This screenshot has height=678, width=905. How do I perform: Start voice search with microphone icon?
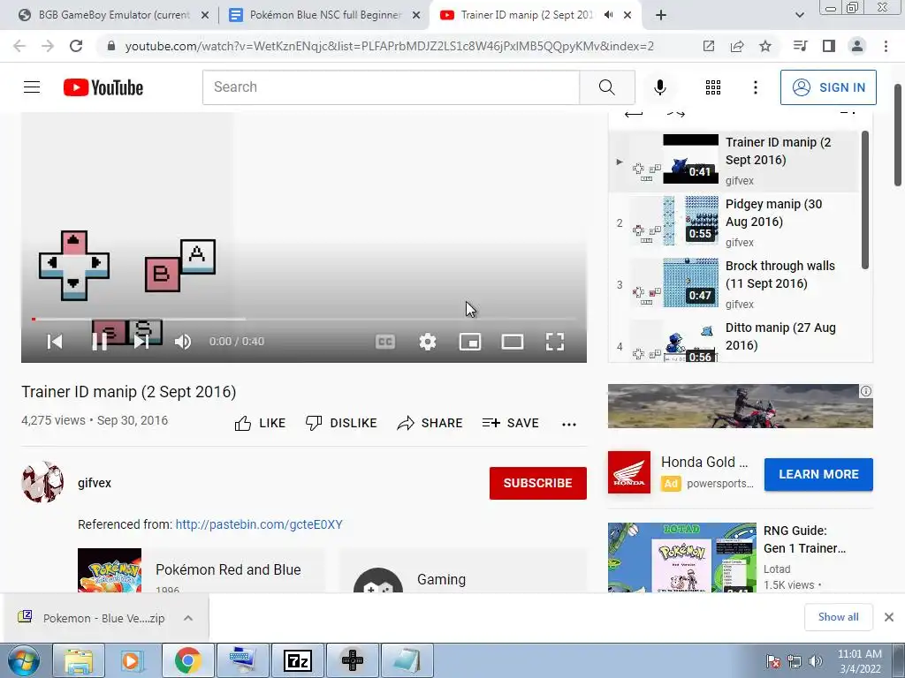(659, 87)
